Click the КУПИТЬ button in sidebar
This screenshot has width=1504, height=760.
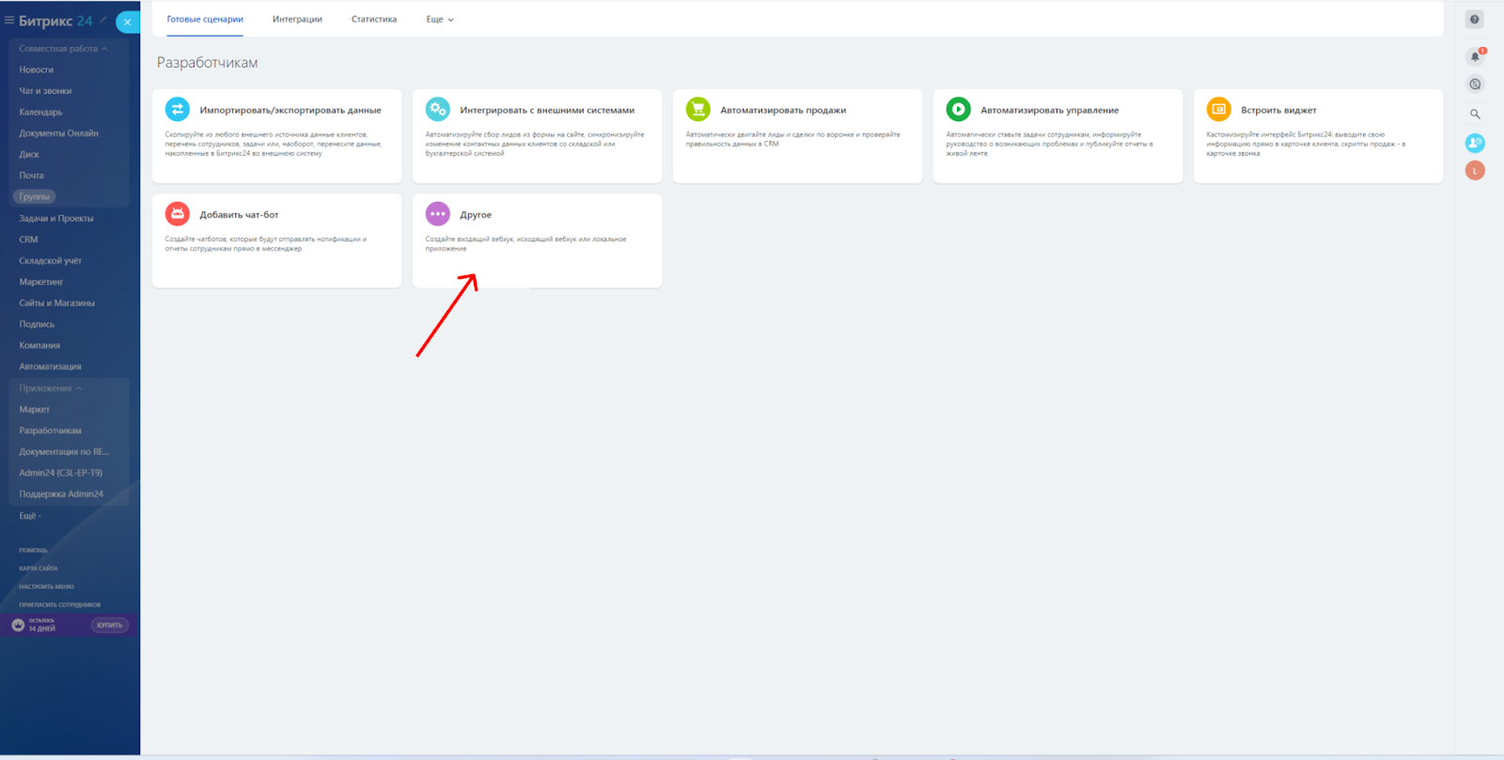pyautogui.click(x=110, y=625)
